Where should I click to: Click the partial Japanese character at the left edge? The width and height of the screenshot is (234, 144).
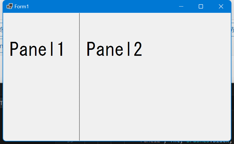[1, 29]
